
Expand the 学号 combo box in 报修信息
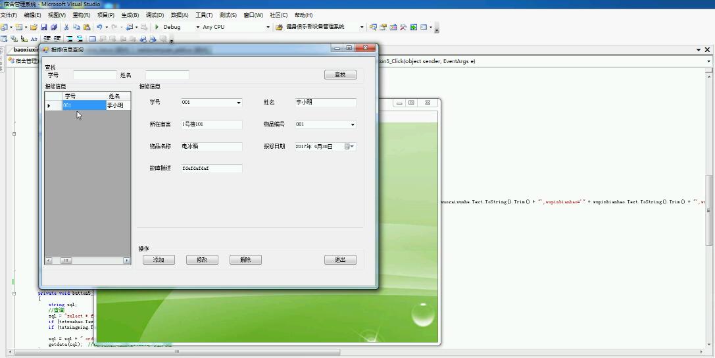tap(239, 103)
